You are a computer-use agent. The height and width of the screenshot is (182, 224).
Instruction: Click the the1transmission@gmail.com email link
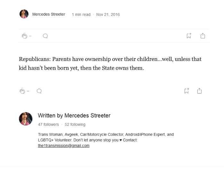pyautogui.click(x=64, y=146)
